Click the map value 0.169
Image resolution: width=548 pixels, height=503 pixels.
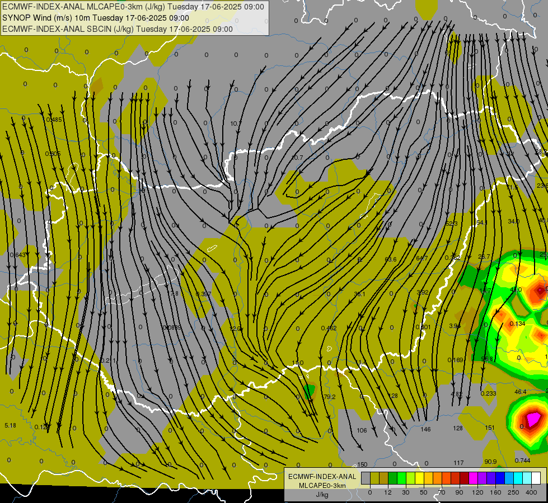click(456, 360)
